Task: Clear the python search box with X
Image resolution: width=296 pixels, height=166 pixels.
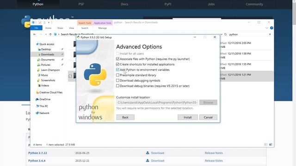Action: pos(270,34)
